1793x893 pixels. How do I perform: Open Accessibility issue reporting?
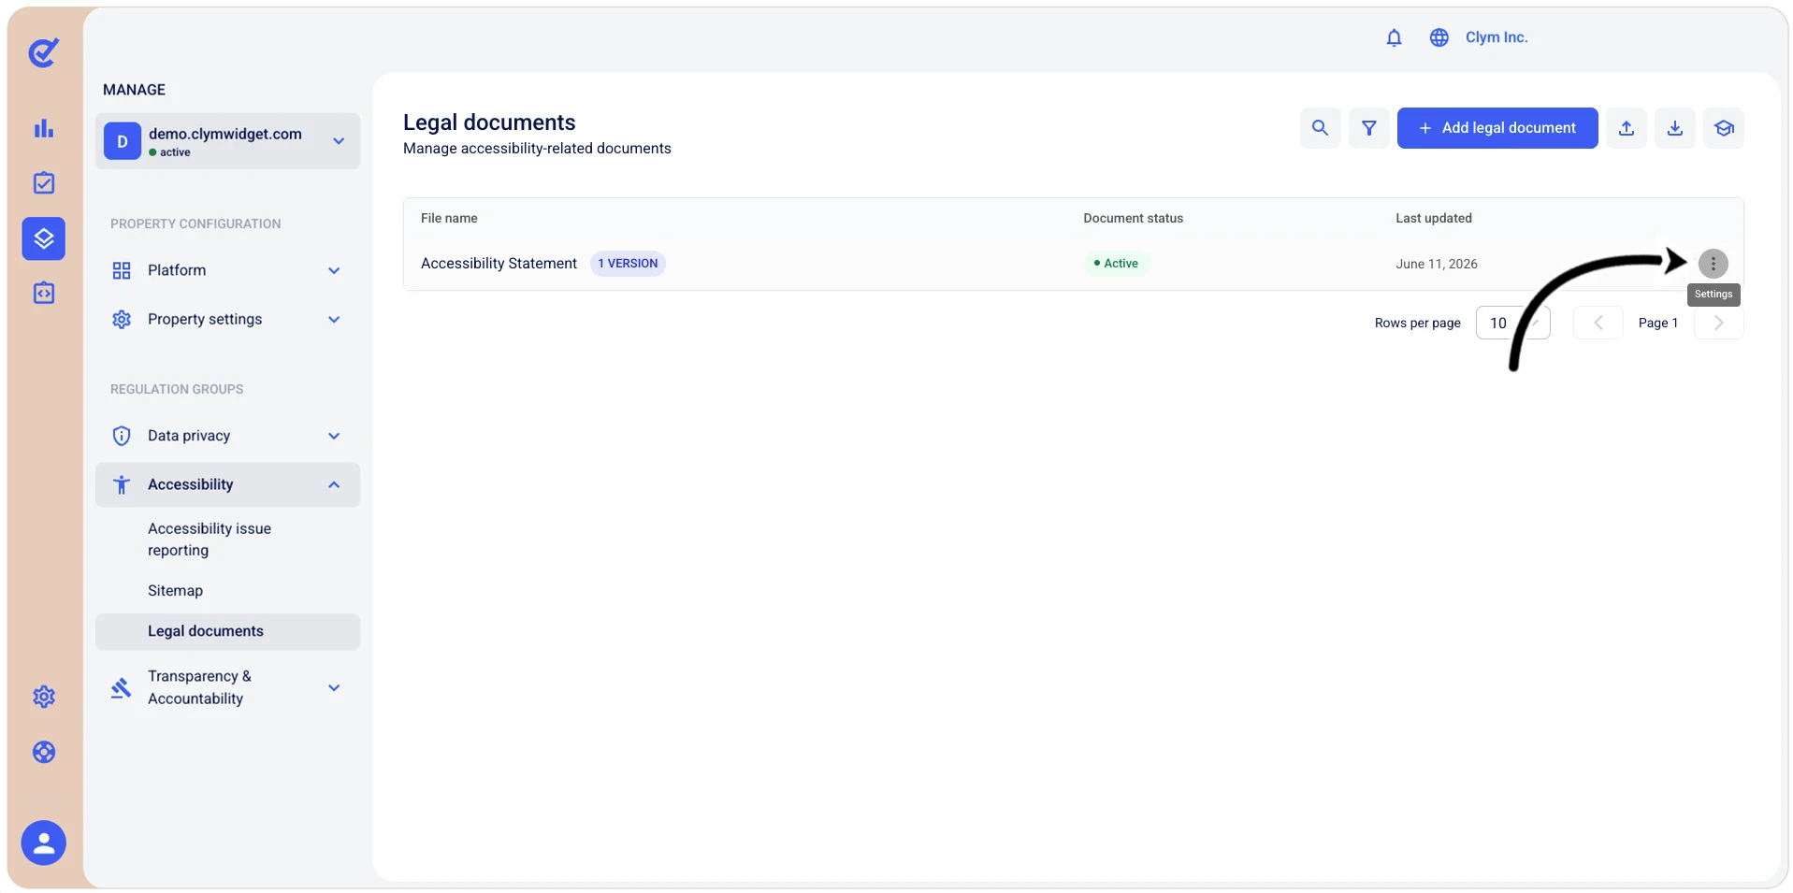click(210, 540)
